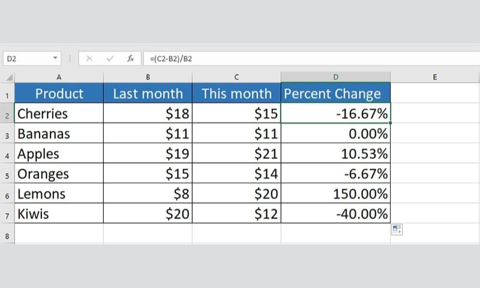
Task: Select row 3 header
Action: click(7, 133)
